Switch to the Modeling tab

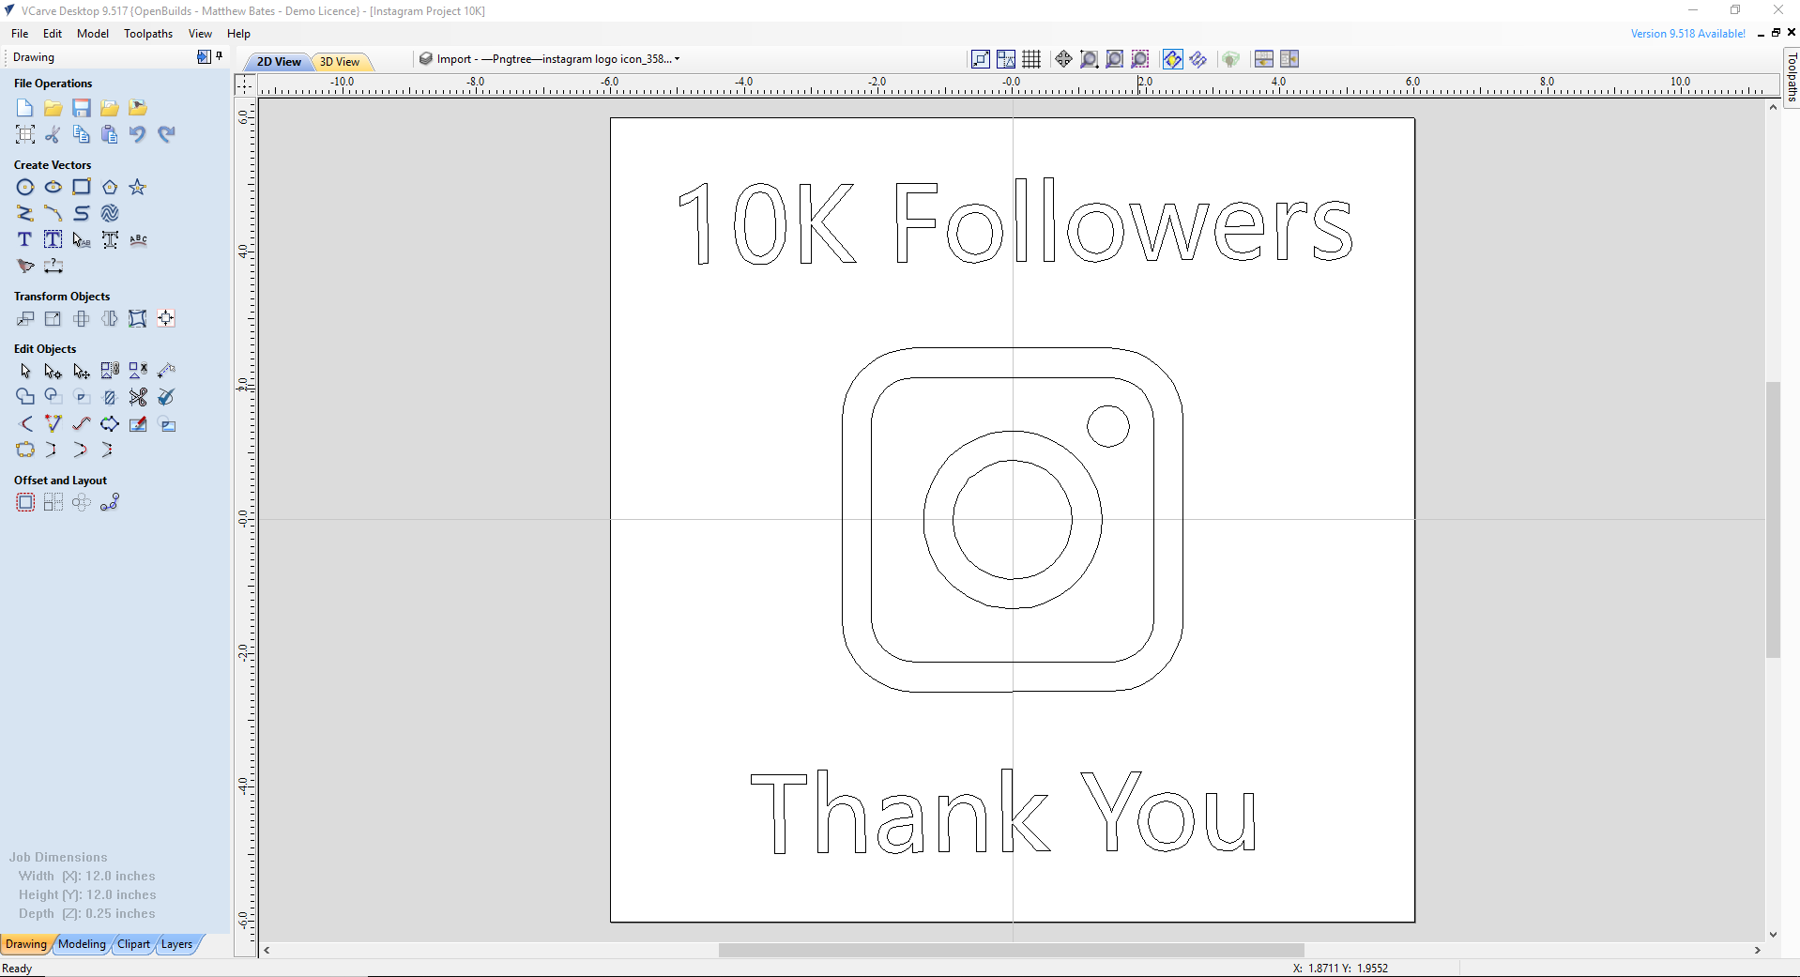coord(83,944)
